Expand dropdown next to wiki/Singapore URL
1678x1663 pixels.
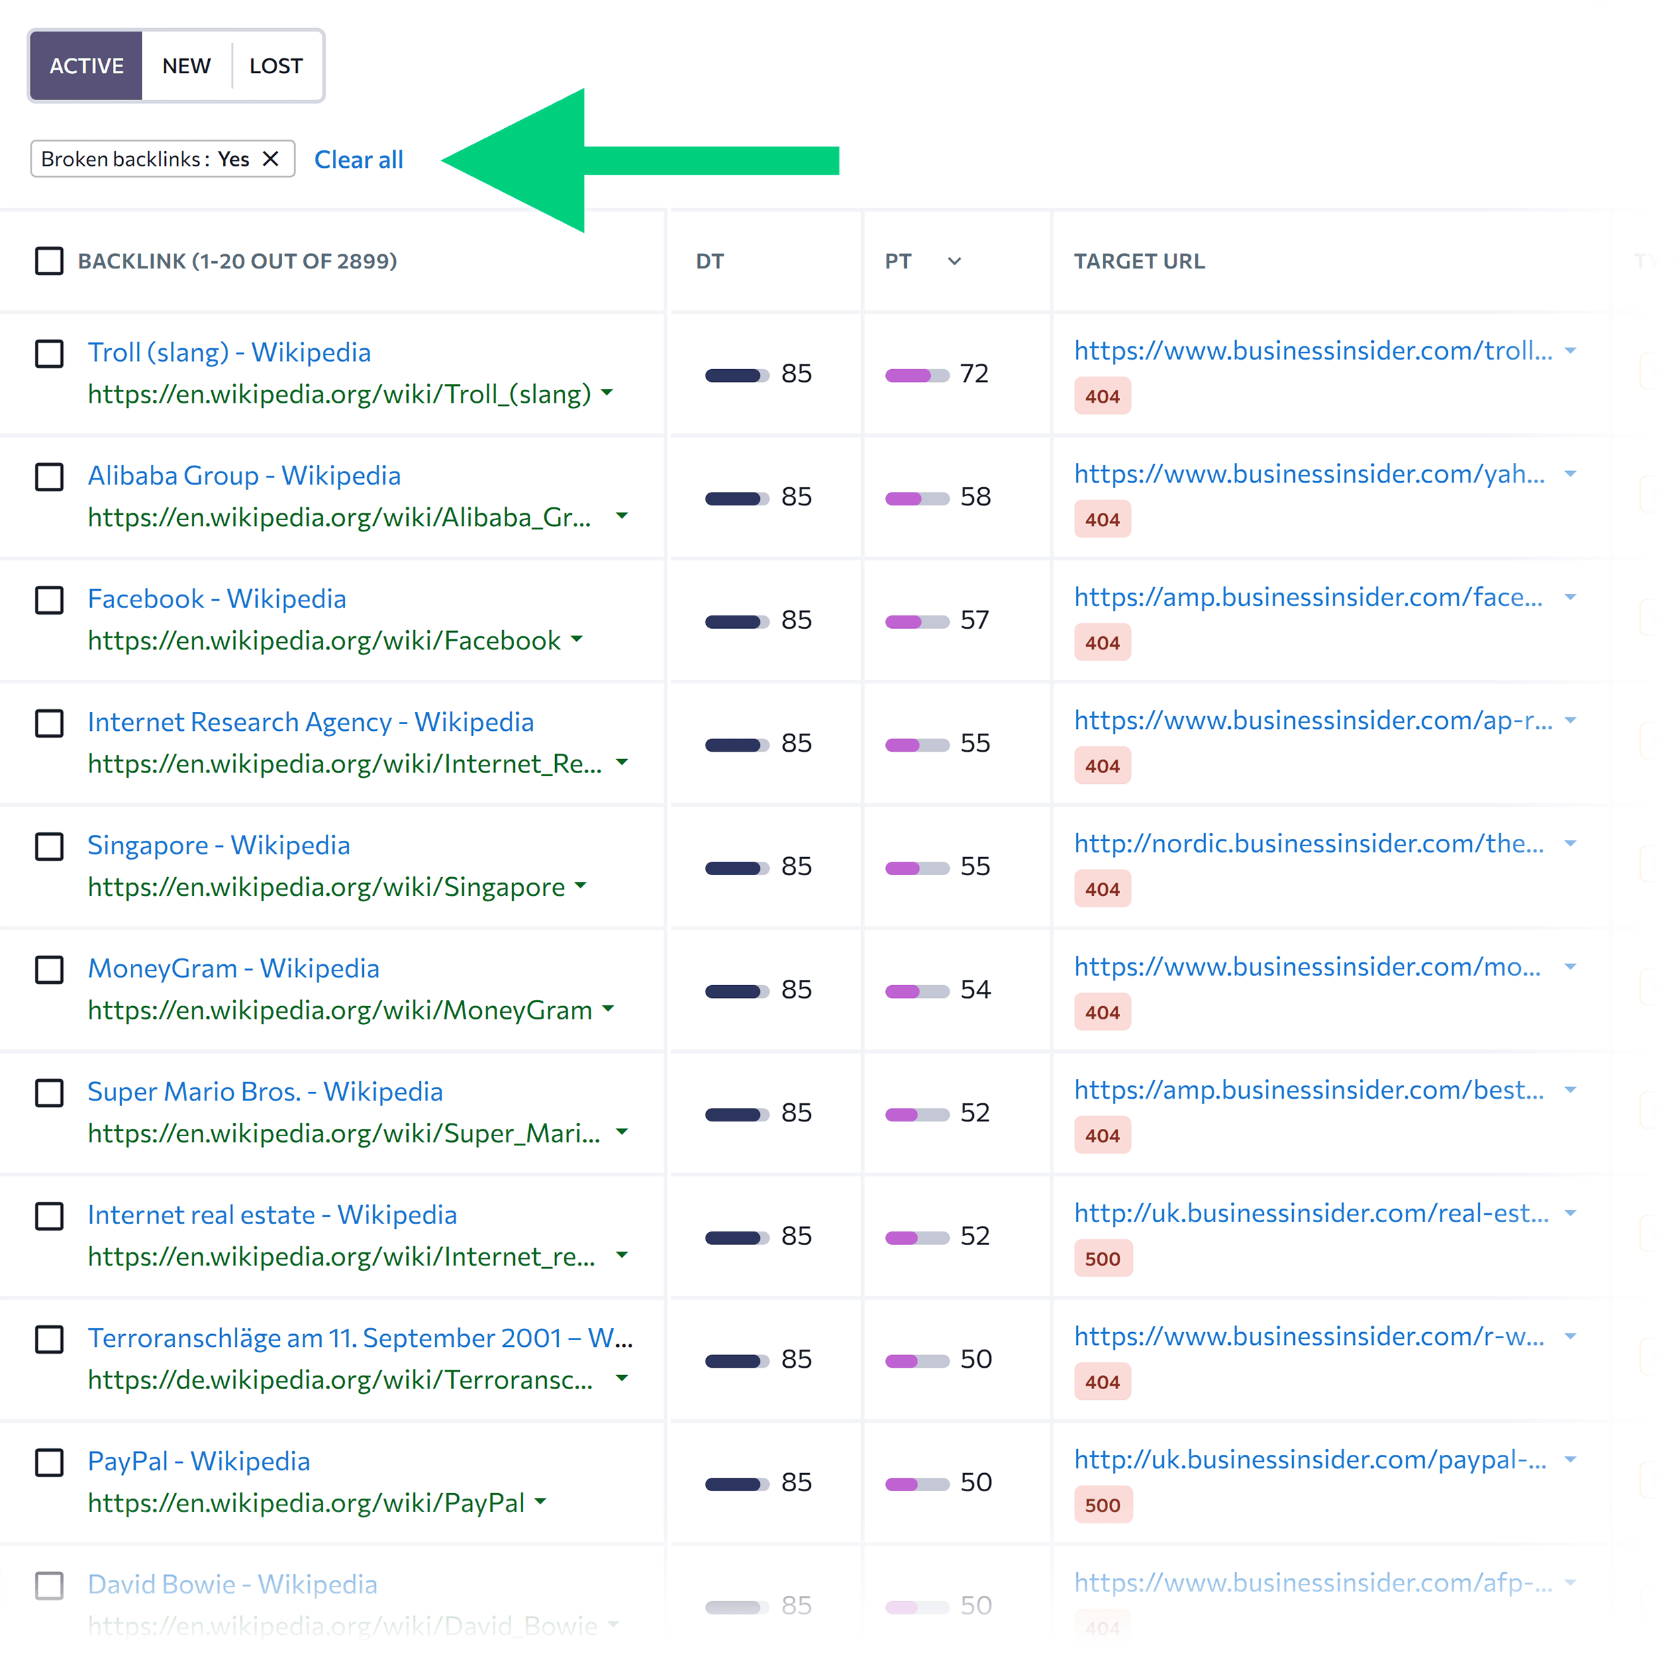pos(581,887)
